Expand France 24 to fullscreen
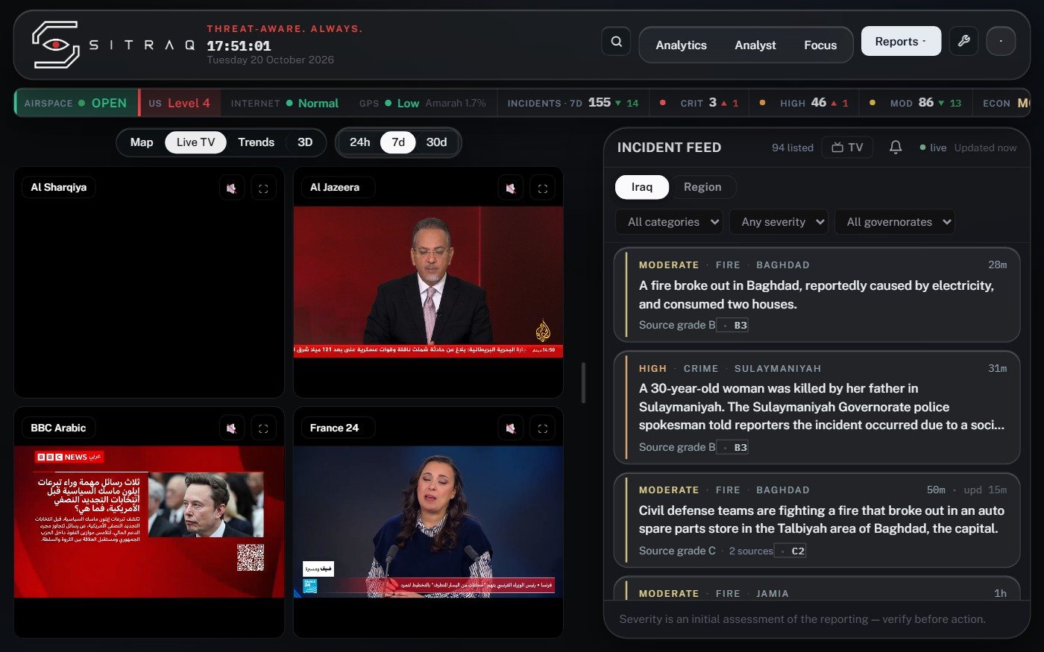The height and width of the screenshot is (652, 1044). click(x=542, y=428)
